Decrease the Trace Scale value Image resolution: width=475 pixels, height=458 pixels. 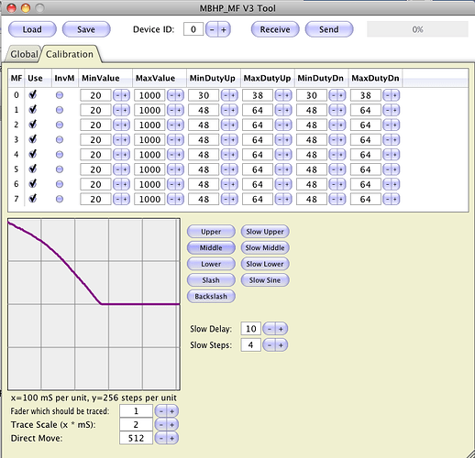click(161, 425)
